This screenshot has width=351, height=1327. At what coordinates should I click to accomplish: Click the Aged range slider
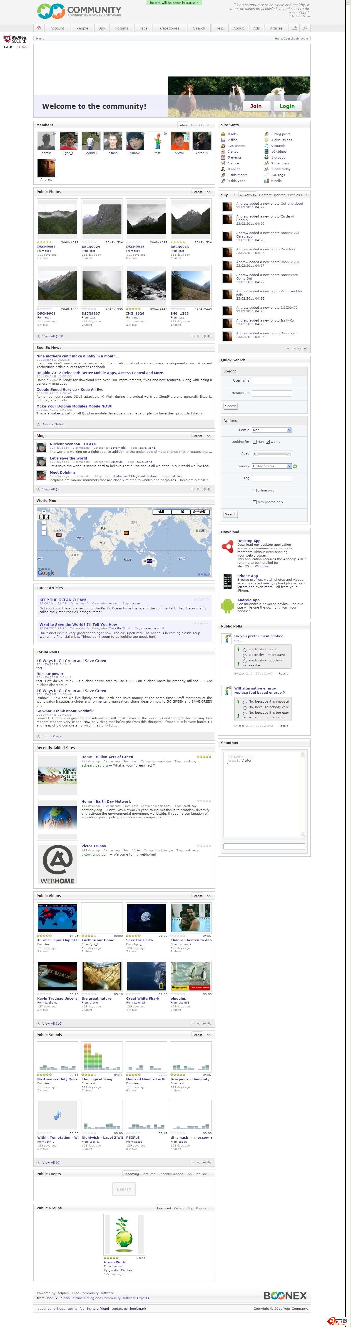pos(271,454)
